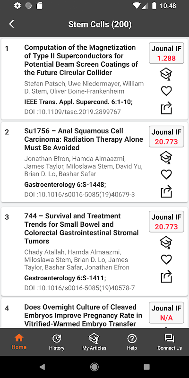Open the History tab
The width and height of the screenshot is (189, 378).
[57, 342]
